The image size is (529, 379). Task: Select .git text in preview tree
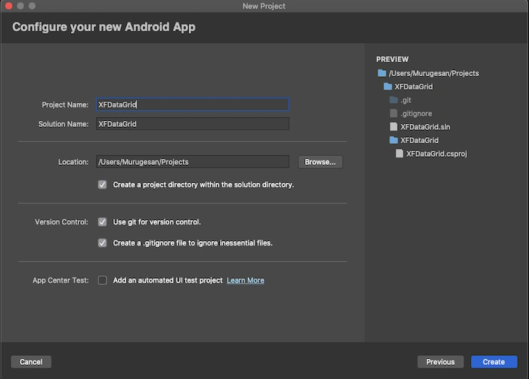pyautogui.click(x=406, y=100)
